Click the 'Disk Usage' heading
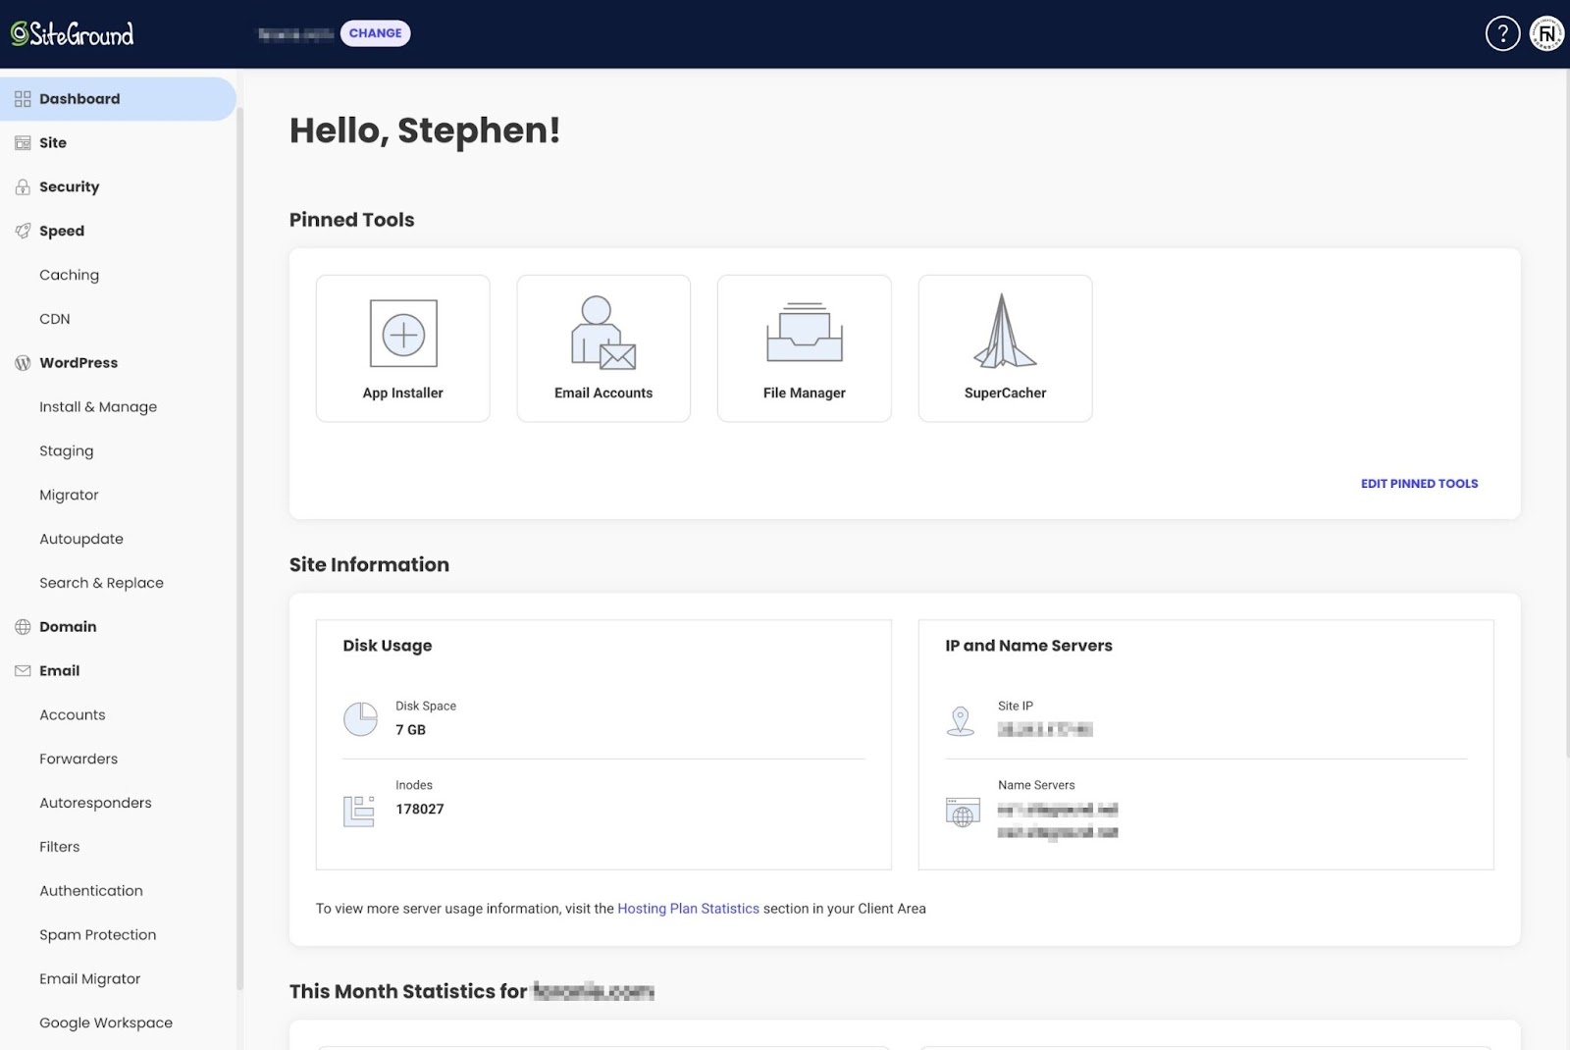This screenshot has height=1050, width=1570. coord(388,646)
